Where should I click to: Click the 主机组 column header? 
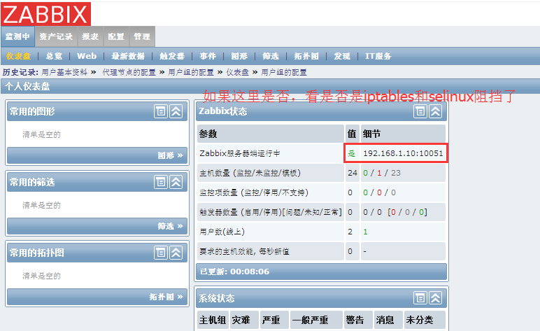coord(213,320)
